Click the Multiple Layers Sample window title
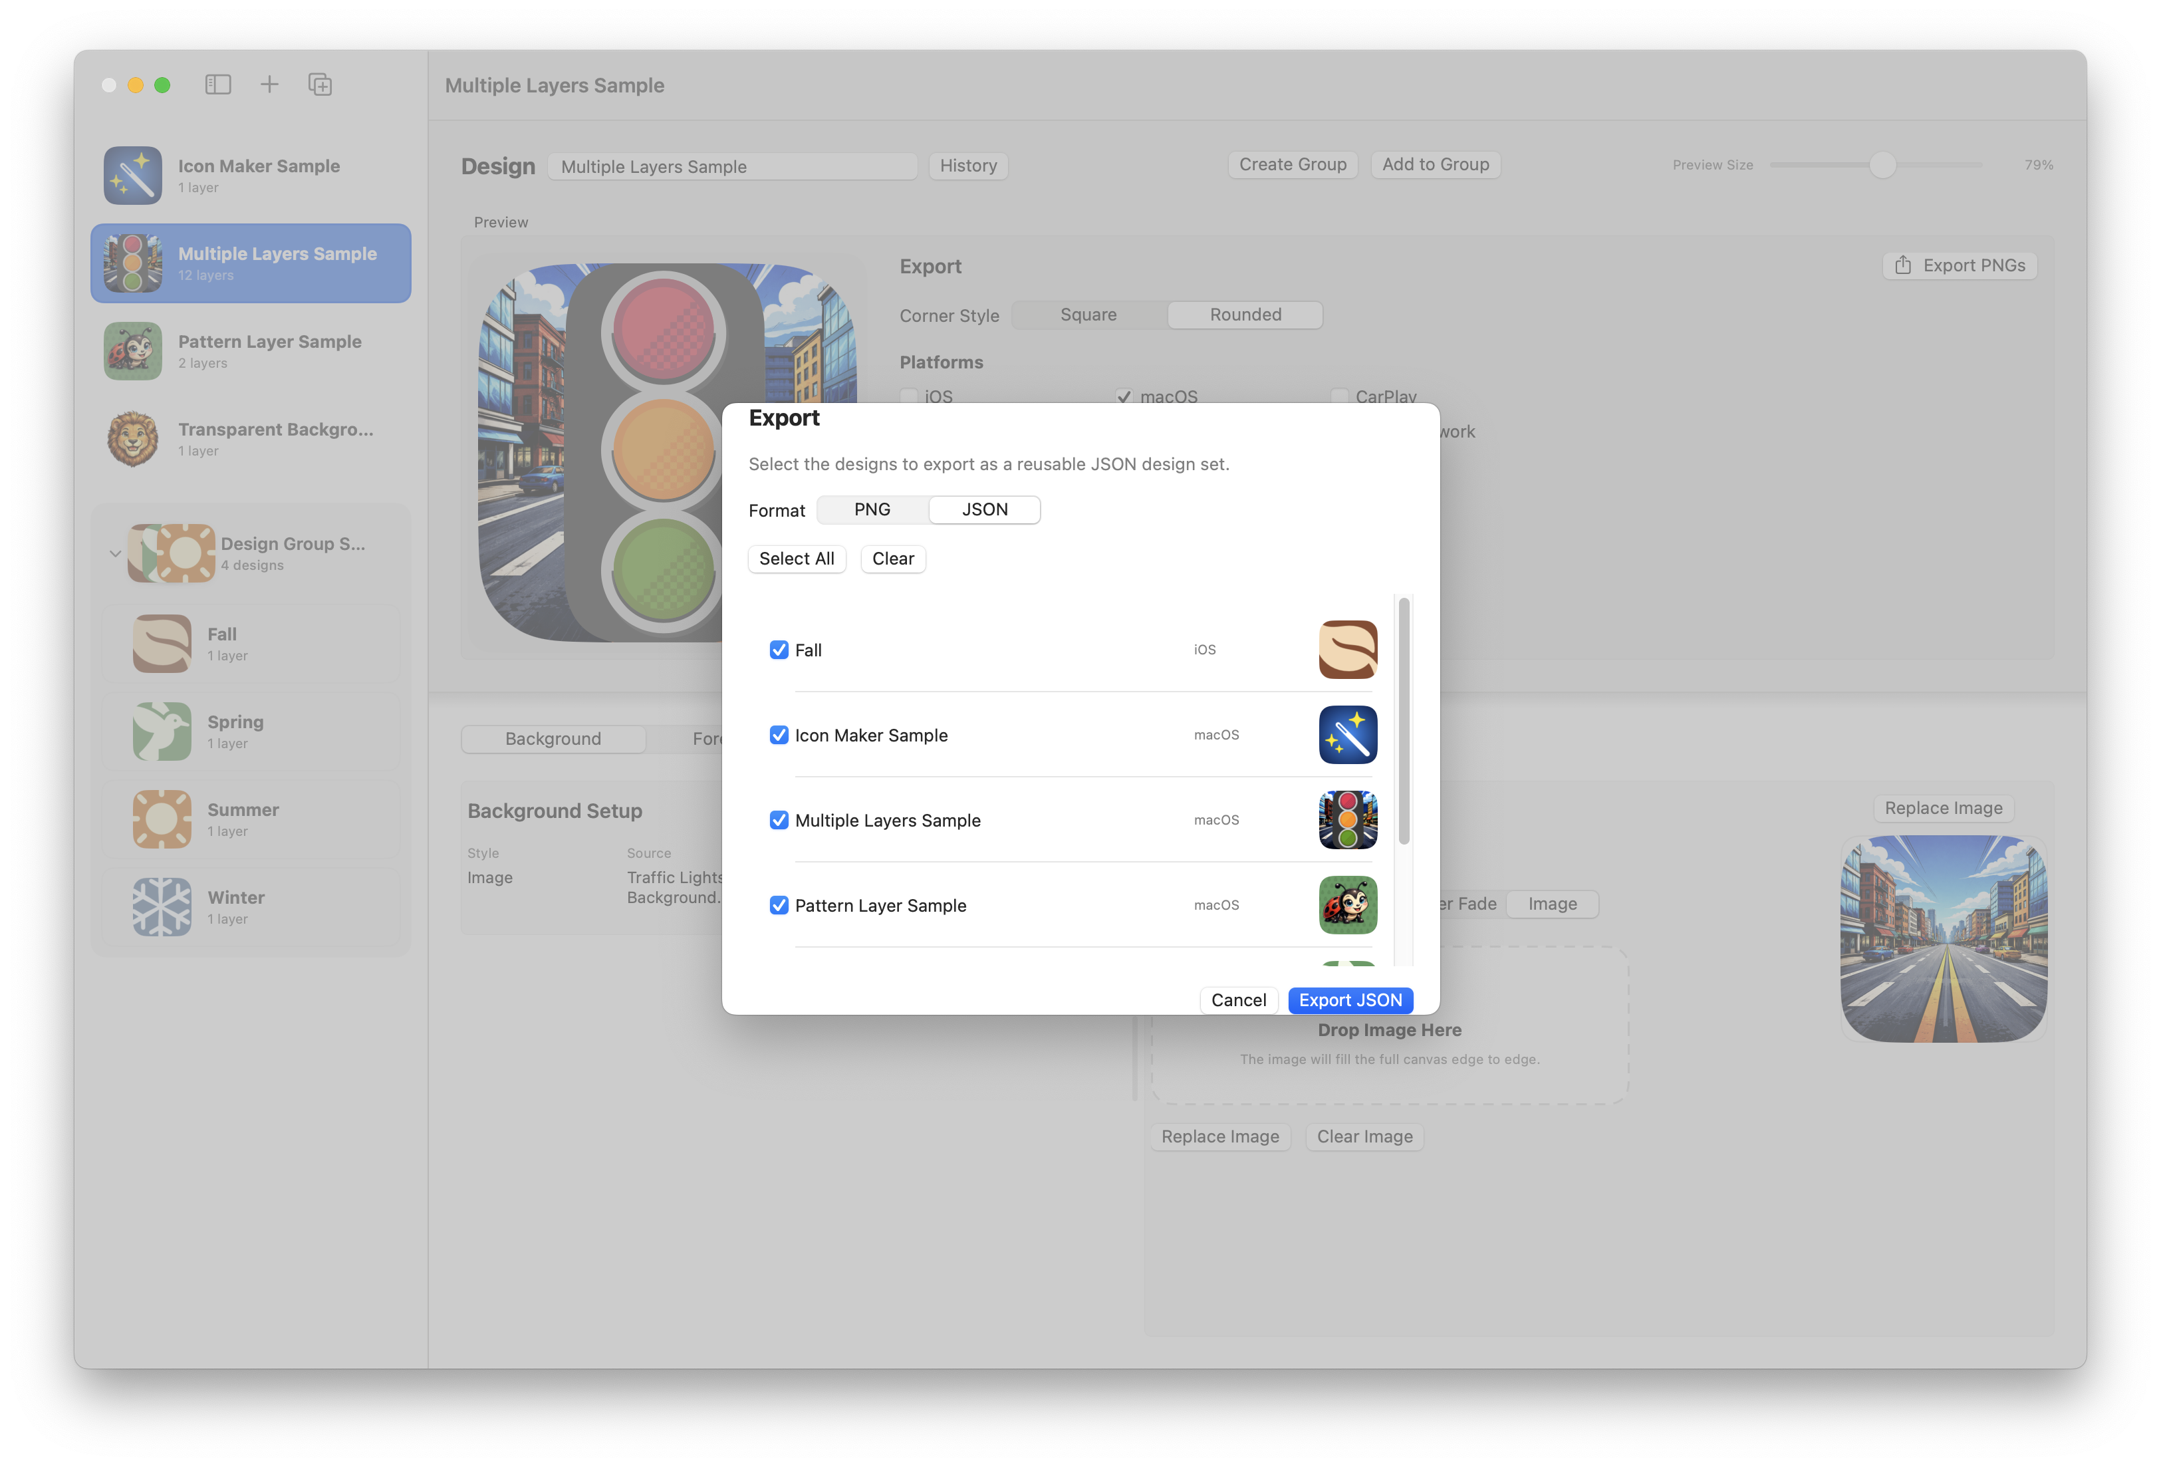The width and height of the screenshot is (2161, 1467). tap(554, 86)
